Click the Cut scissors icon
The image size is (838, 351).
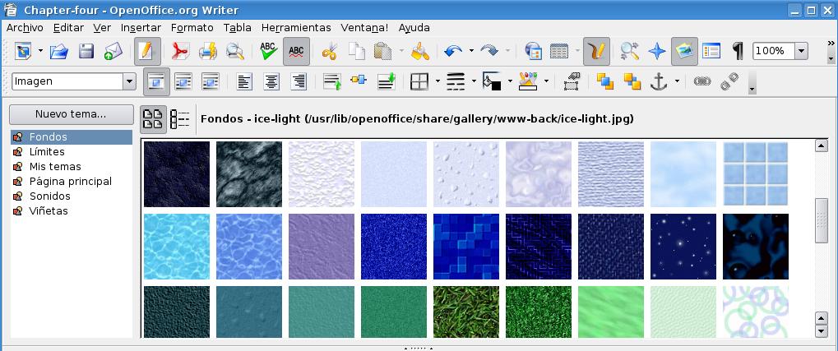(x=330, y=51)
